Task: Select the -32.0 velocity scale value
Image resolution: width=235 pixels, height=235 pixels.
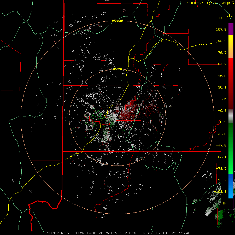Action: click(221, 134)
